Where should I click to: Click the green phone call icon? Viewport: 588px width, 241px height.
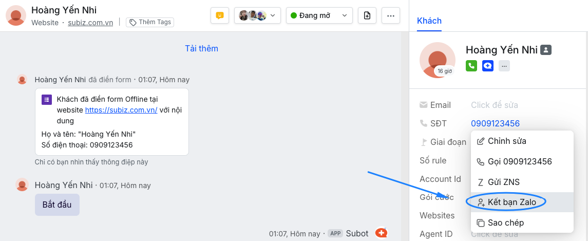pyautogui.click(x=471, y=66)
